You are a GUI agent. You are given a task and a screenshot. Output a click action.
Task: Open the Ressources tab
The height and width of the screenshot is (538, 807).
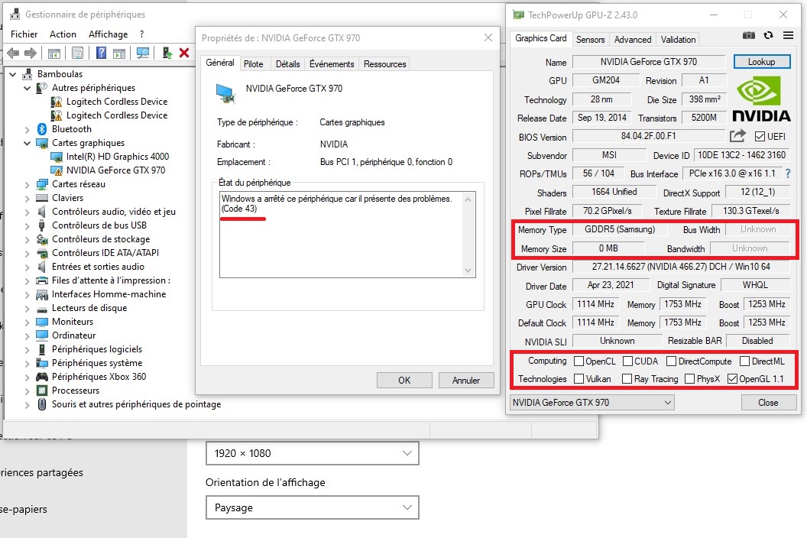[x=384, y=64]
